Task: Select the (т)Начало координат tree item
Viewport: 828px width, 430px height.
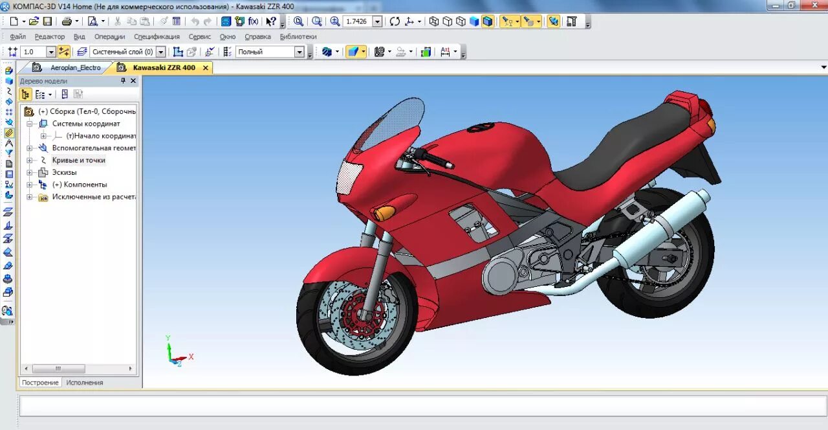Action: (x=101, y=136)
